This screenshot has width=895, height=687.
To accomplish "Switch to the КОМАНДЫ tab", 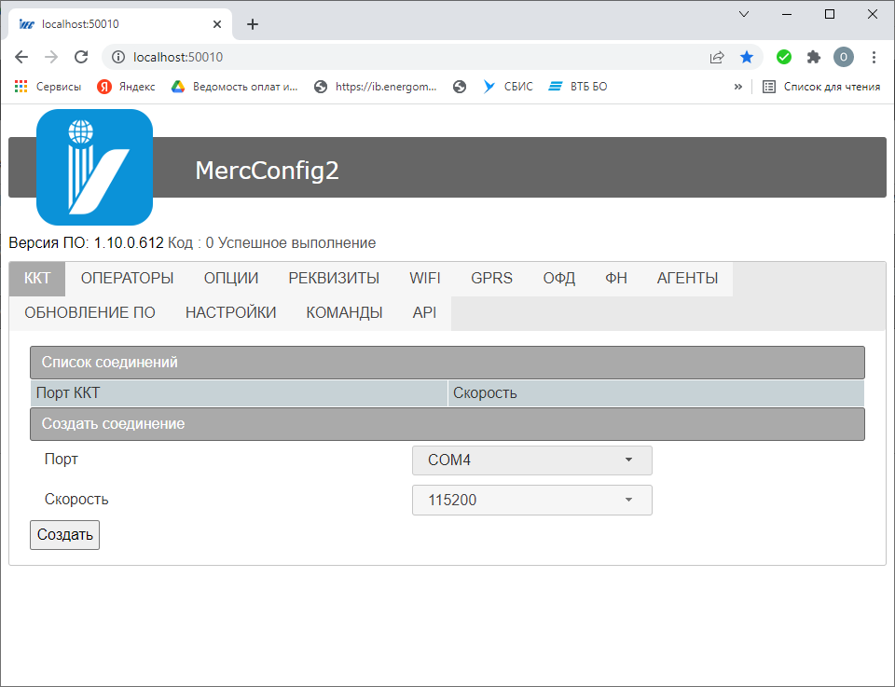I will 344,312.
